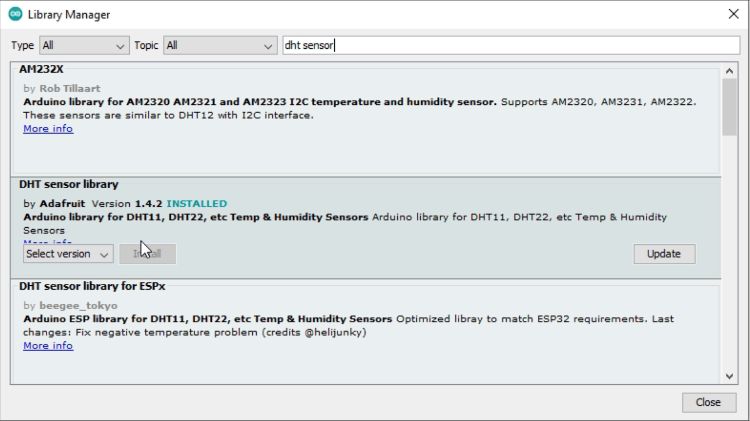Open the Type filter dropdown
This screenshot has width=750, height=421.
[x=84, y=46]
